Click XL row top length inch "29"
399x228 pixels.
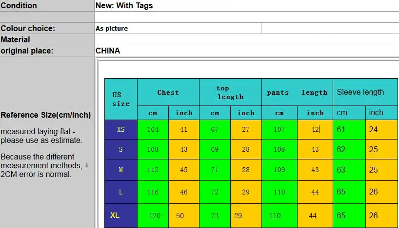point(246,215)
